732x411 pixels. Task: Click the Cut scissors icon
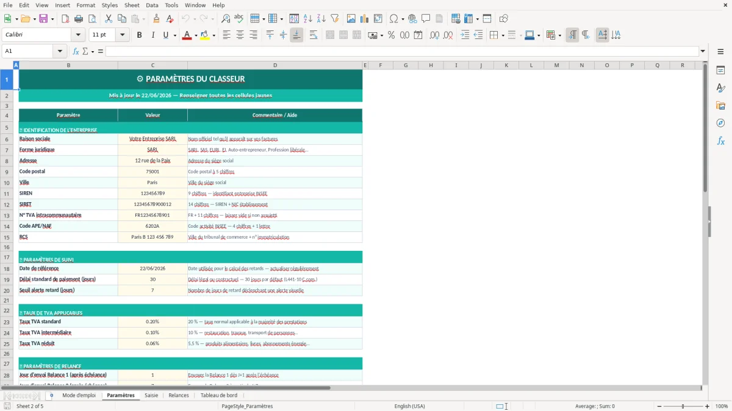pos(109,19)
